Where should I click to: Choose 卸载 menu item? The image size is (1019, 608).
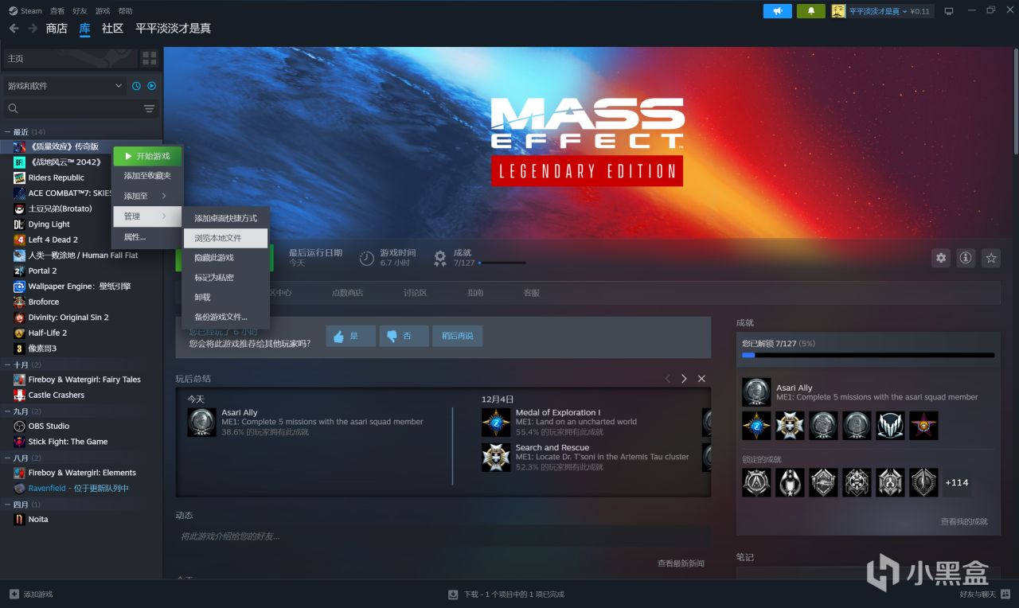coord(226,297)
